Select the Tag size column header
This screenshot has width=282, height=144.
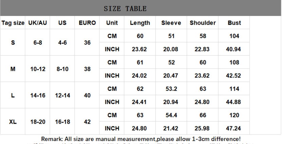click(x=13, y=23)
